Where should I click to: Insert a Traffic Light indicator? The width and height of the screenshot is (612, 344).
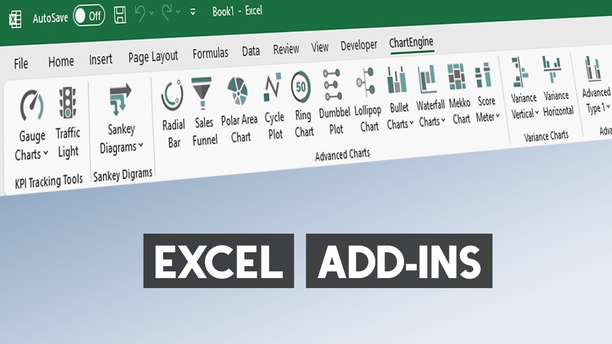click(68, 122)
